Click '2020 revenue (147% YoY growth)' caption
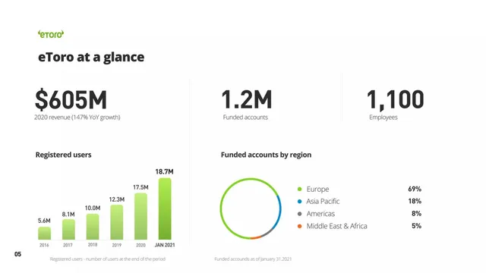 (77, 118)
